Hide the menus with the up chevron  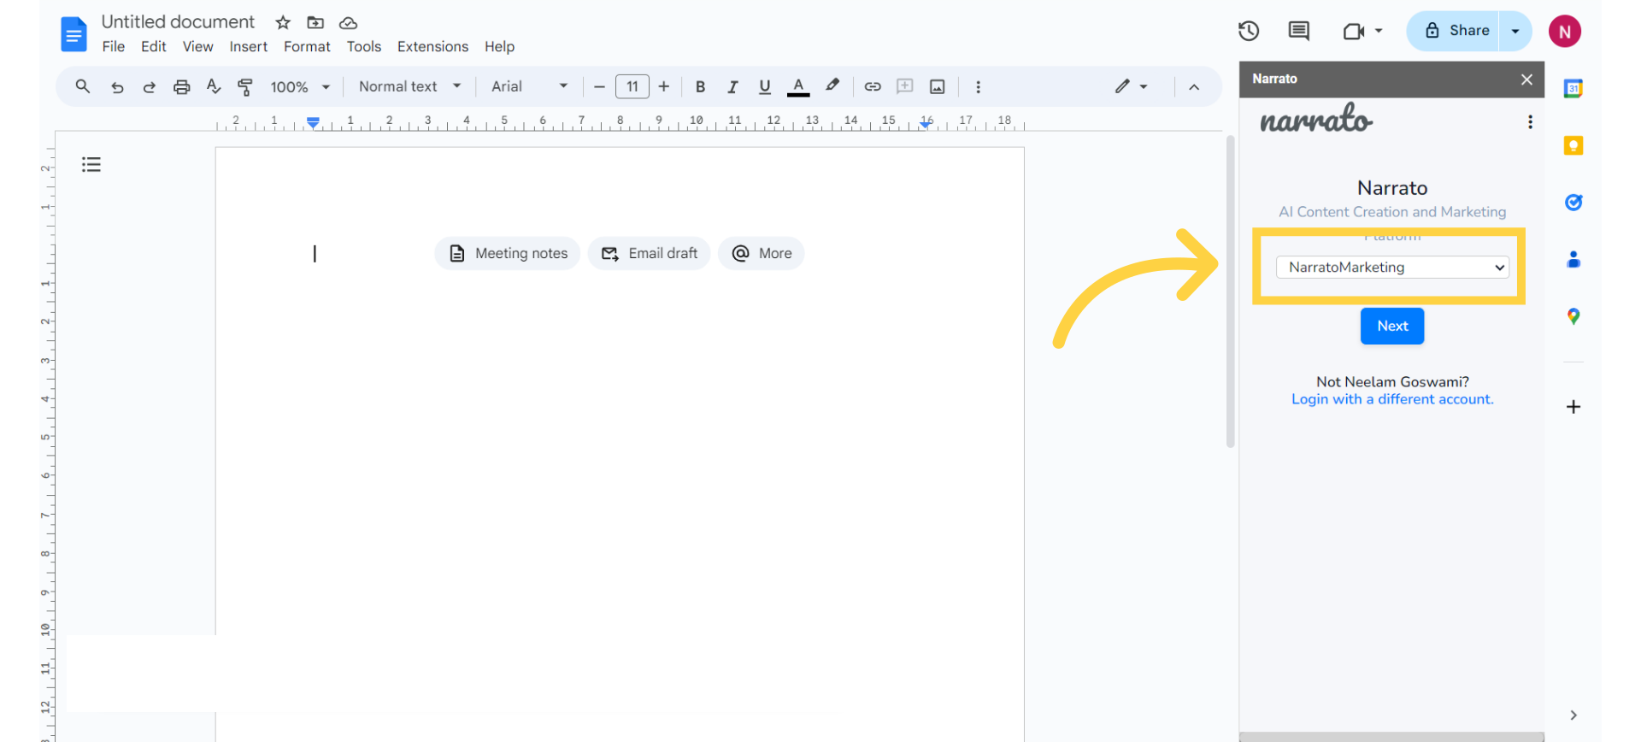[x=1194, y=86]
